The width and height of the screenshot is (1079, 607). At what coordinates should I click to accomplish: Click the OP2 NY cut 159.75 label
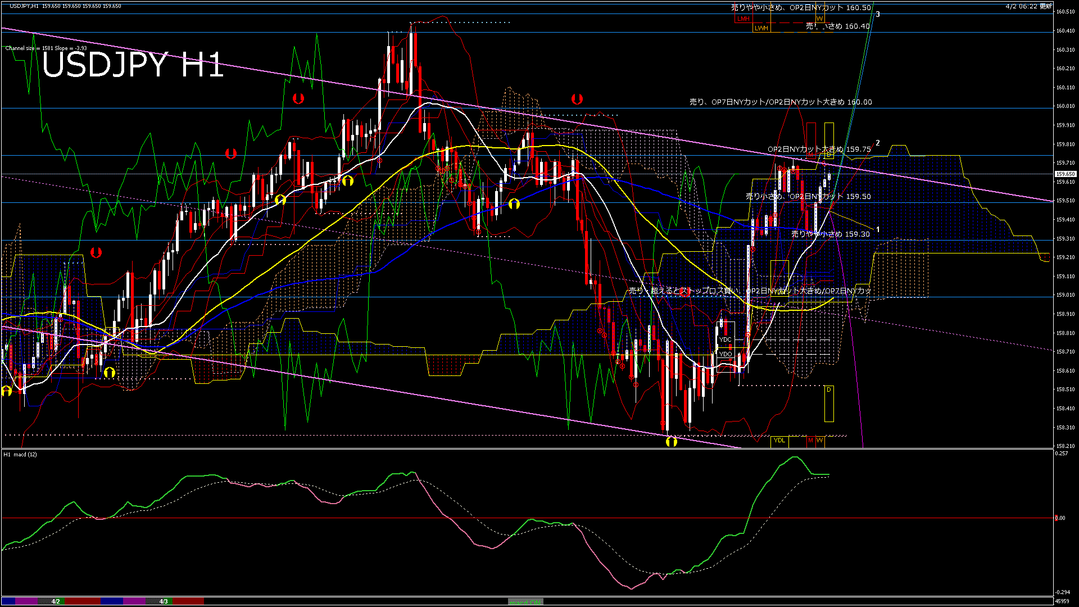[x=819, y=150]
